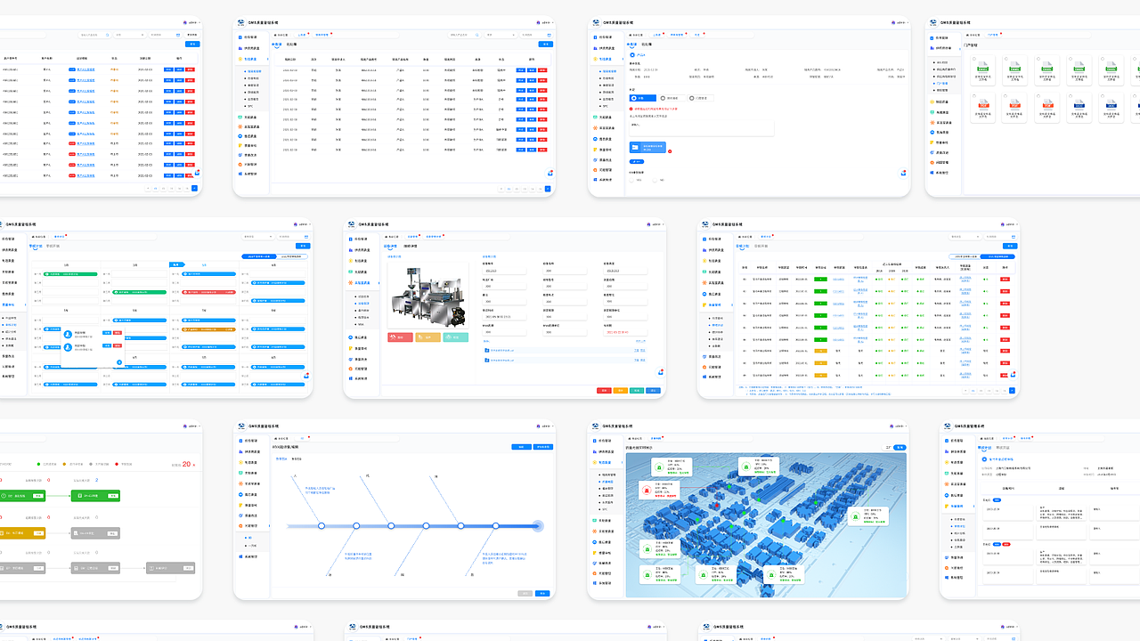Viewport: 1140px width, 641px height.
Task: Click the blue top-right button in the fishbone window
Action: tap(543, 447)
